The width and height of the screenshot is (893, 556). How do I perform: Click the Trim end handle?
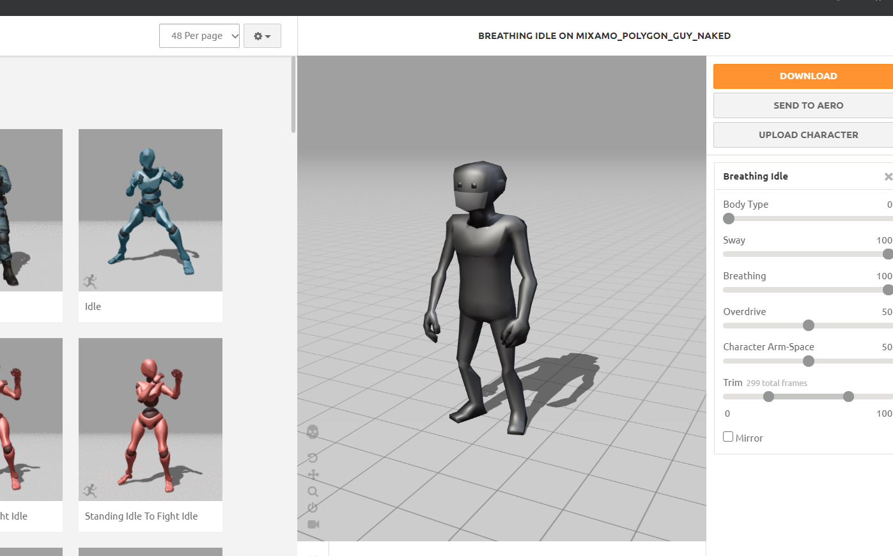(849, 397)
